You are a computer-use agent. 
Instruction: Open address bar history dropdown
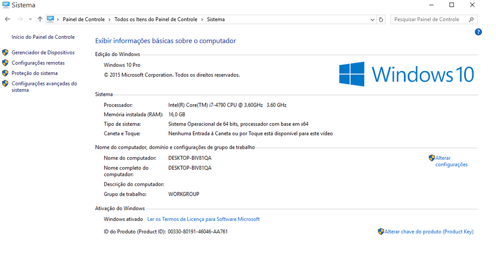click(x=372, y=19)
